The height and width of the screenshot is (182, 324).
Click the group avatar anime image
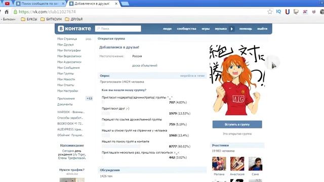tap(237, 80)
